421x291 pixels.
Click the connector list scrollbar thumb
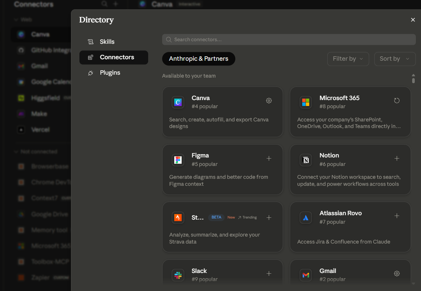pos(414,80)
